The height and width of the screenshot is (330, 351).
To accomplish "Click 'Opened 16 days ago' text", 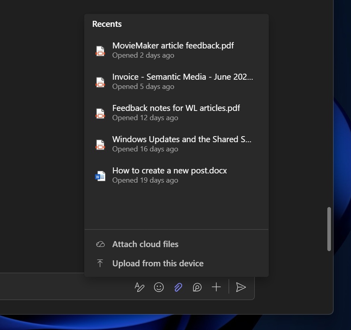I will tap(145, 149).
